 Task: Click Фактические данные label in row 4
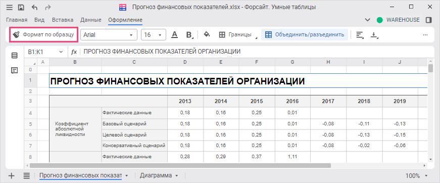pos(134,113)
